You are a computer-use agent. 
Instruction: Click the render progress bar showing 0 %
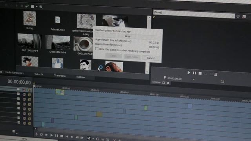(x=128, y=36)
